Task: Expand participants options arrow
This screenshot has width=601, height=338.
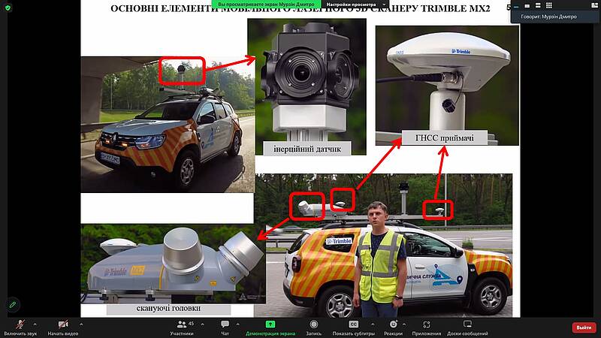Action: (202, 324)
